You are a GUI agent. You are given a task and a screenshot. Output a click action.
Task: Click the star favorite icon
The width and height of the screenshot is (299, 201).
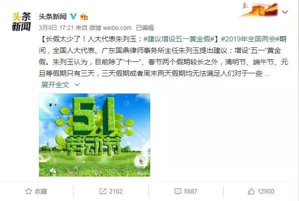tap(28, 191)
